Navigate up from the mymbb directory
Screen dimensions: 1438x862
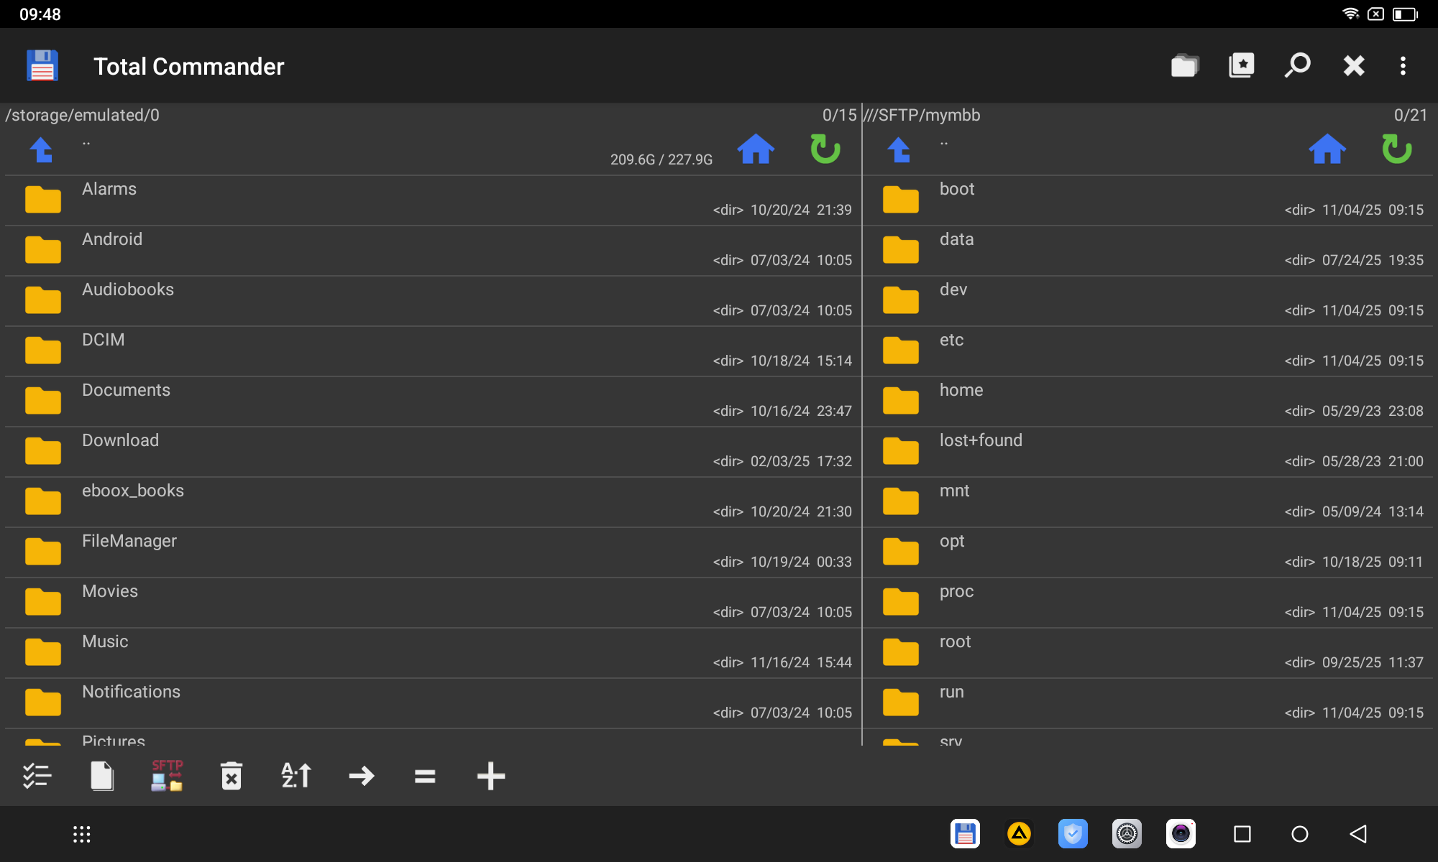(x=899, y=149)
